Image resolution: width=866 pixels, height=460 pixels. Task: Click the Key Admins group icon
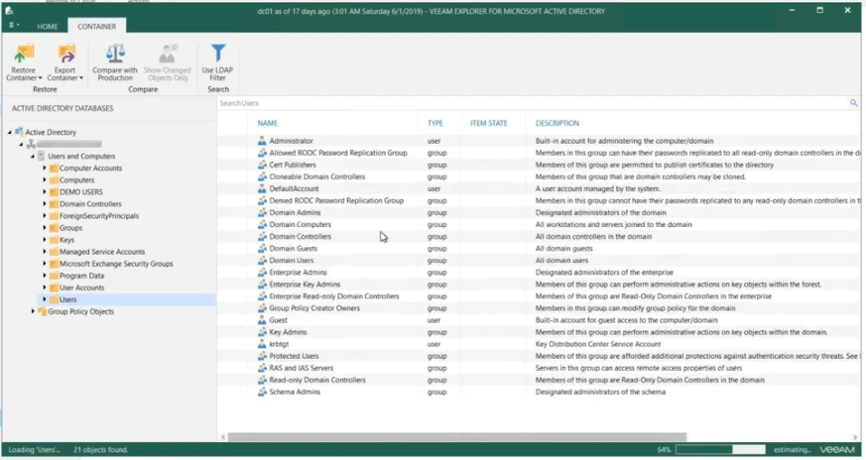pos(262,332)
